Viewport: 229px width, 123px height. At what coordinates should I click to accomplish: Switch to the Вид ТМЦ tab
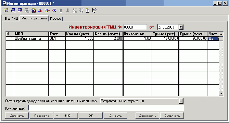(x=11, y=19)
